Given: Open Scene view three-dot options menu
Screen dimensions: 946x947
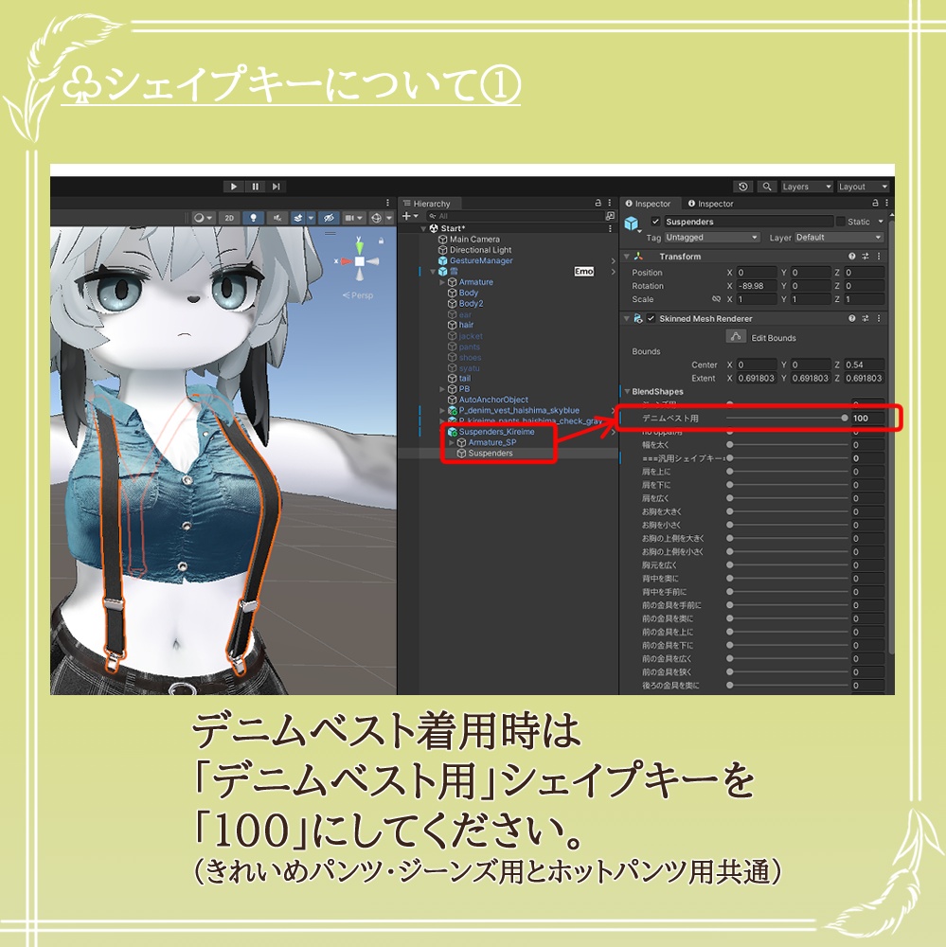Looking at the screenshot, I should point(388,203).
